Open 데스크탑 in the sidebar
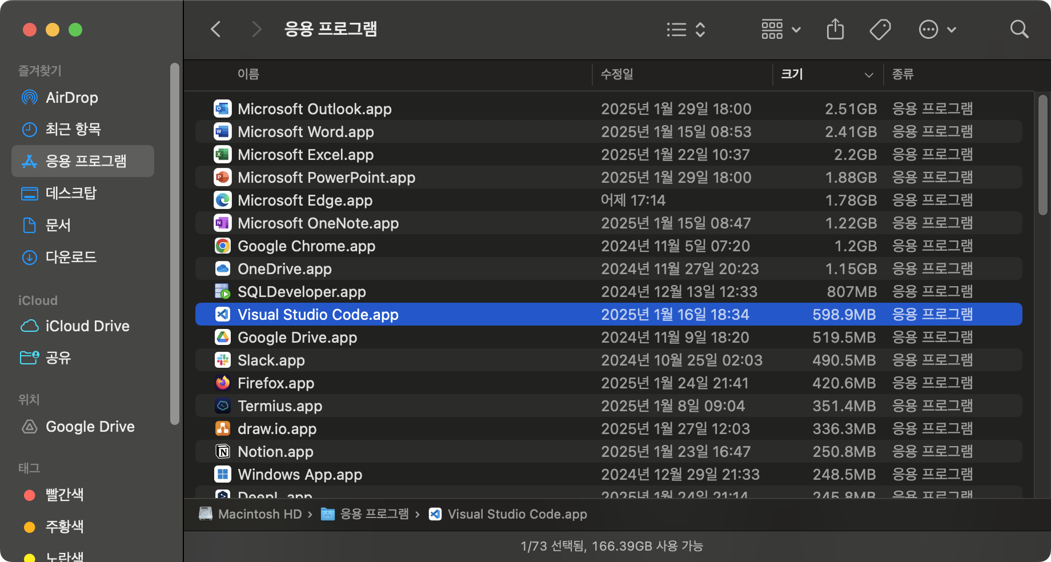Screen dimensions: 1051x562 pyautogui.click(x=83, y=194)
